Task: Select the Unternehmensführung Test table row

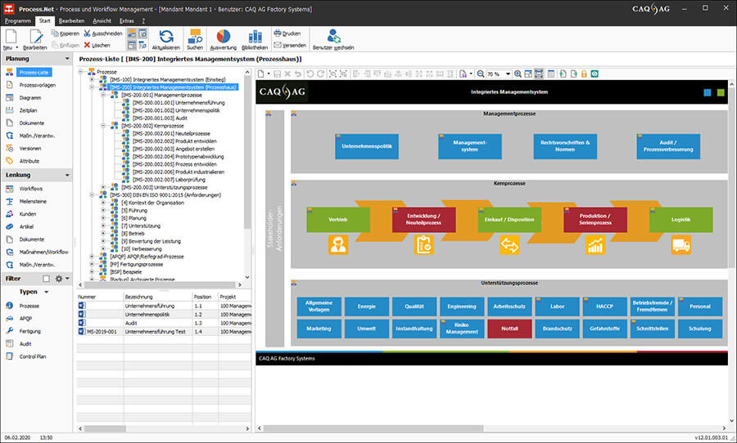Action: point(164,331)
